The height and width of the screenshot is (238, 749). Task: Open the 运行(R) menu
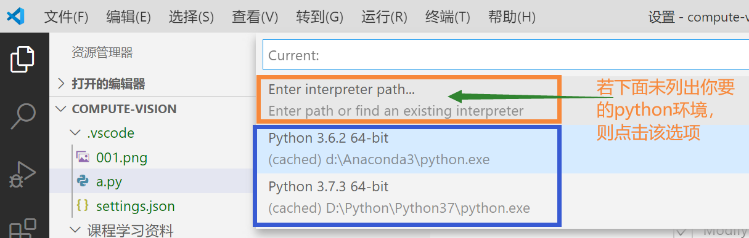(384, 17)
